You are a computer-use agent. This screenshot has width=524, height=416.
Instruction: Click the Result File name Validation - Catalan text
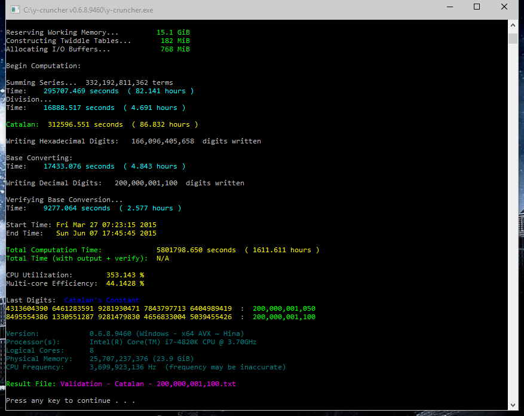click(148, 384)
